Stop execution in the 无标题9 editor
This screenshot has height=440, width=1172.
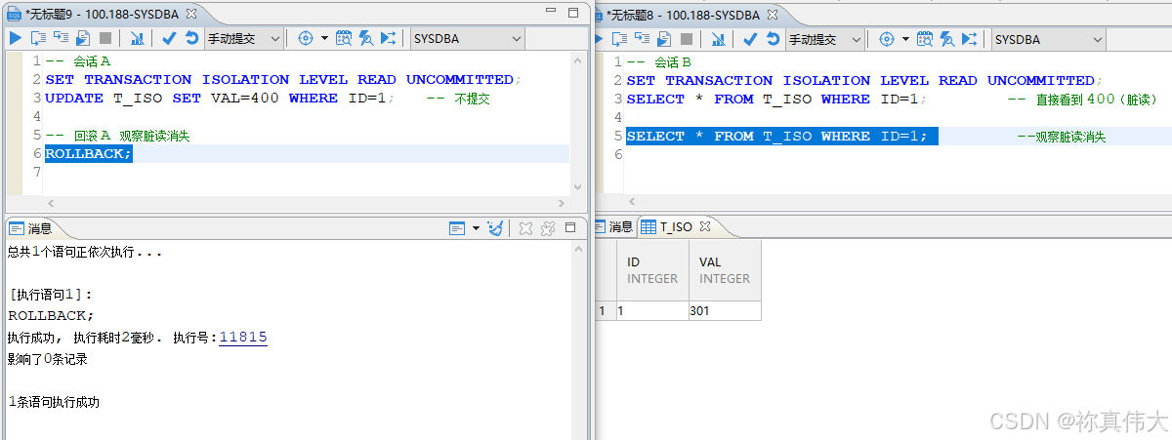click(105, 39)
